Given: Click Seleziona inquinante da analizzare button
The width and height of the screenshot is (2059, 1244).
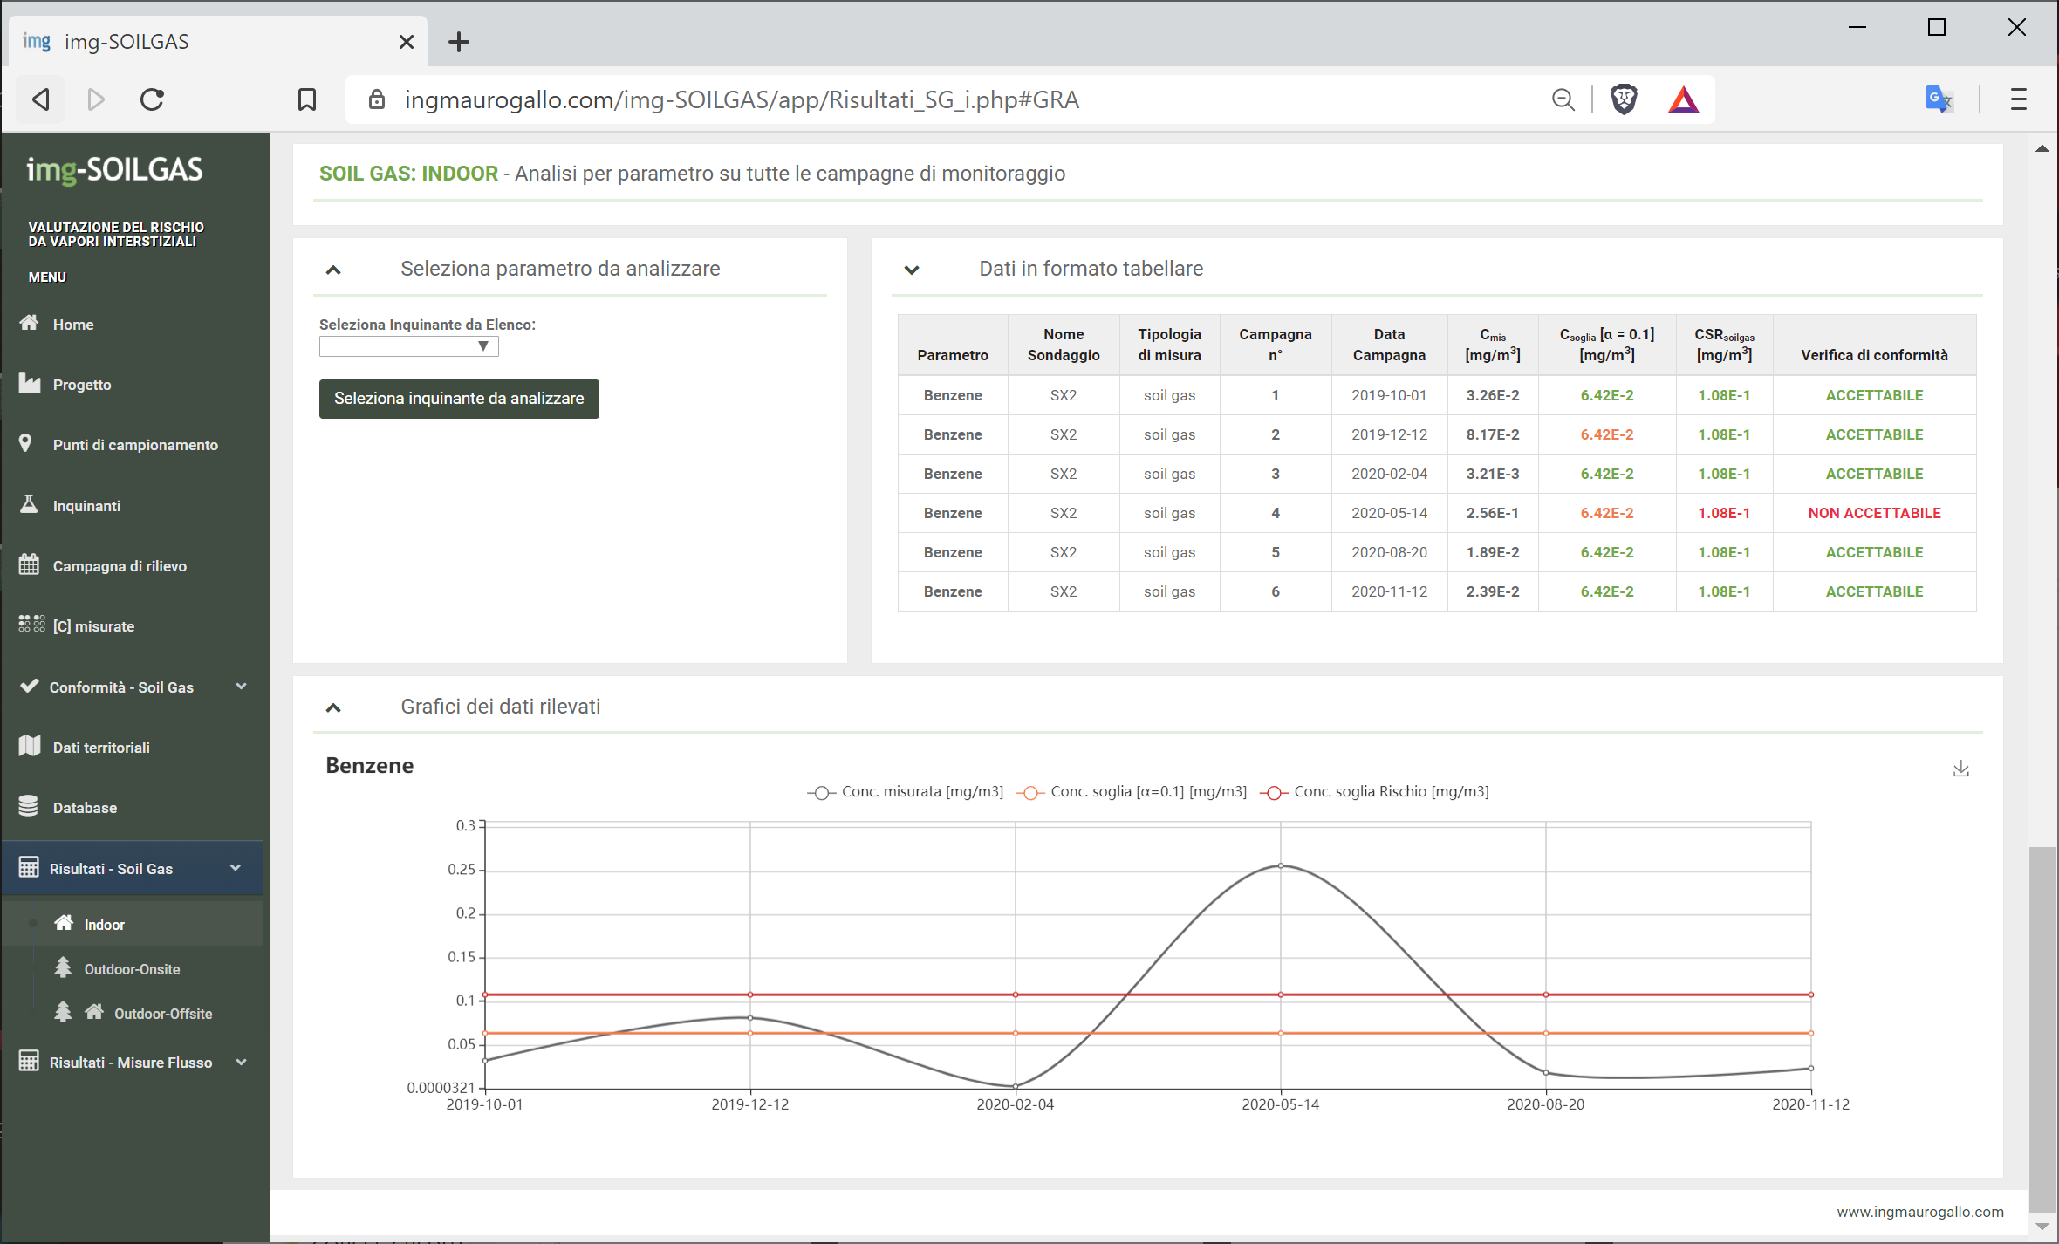Looking at the screenshot, I should (459, 399).
